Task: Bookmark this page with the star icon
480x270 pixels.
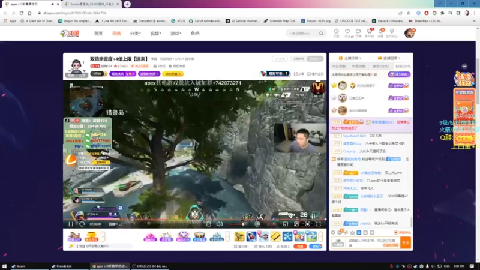Action: [x=409, y=13]
